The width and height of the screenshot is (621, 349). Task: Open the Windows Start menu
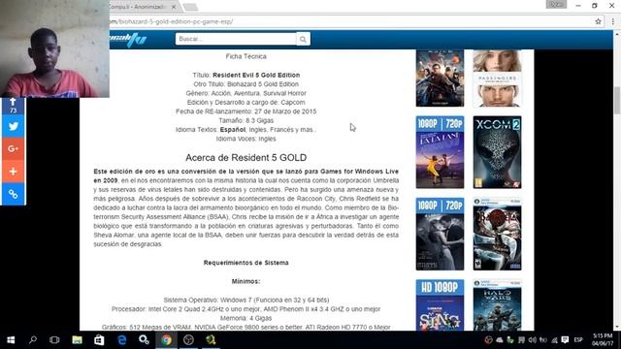(11, 340)
